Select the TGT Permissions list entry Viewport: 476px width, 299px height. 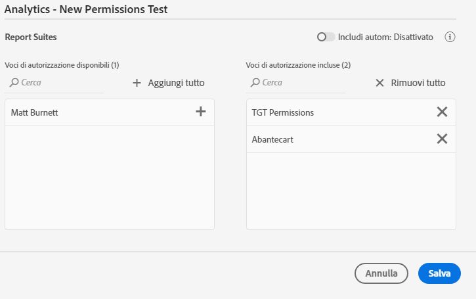283,112
